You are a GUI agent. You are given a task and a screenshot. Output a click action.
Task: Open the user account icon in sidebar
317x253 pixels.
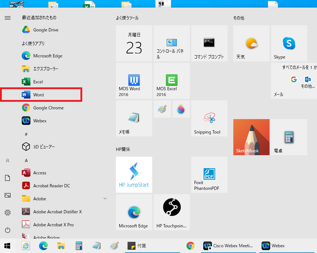click(x=8, y=161)
